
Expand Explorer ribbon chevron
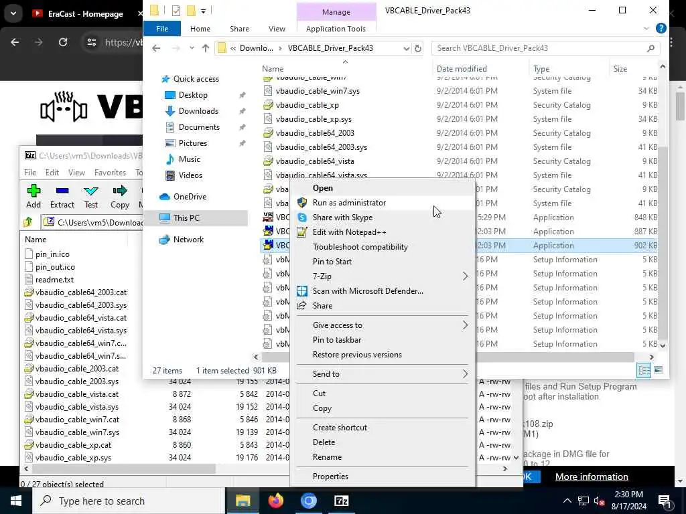pyautogui.click(x=646, y=28)
